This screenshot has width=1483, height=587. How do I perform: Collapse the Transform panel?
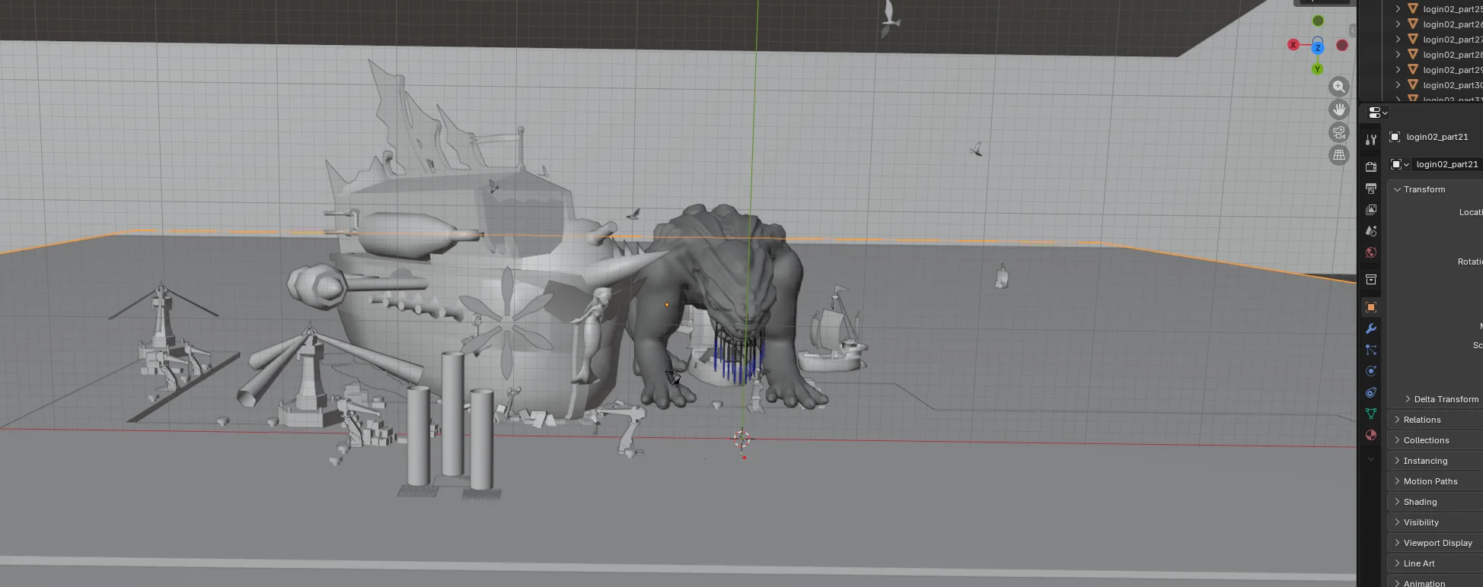click(x=1424, y=189)
